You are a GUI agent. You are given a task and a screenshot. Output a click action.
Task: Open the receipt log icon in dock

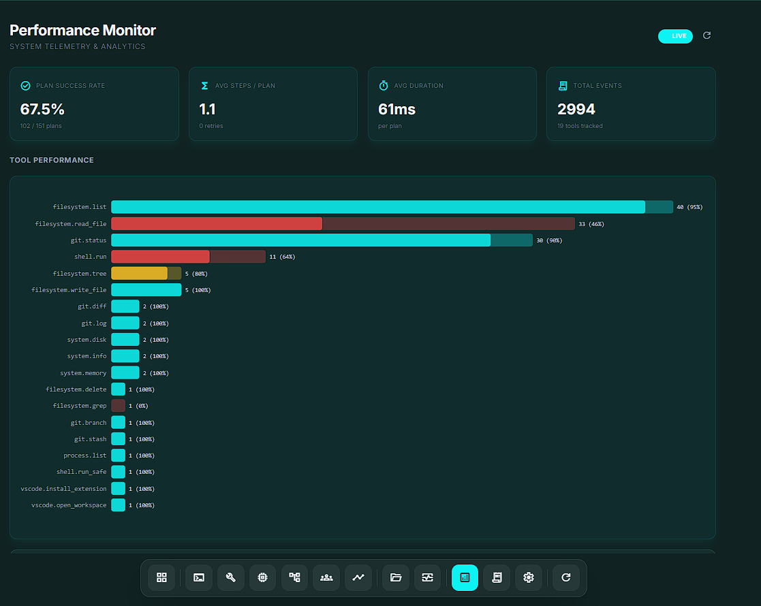click(497, 577)
